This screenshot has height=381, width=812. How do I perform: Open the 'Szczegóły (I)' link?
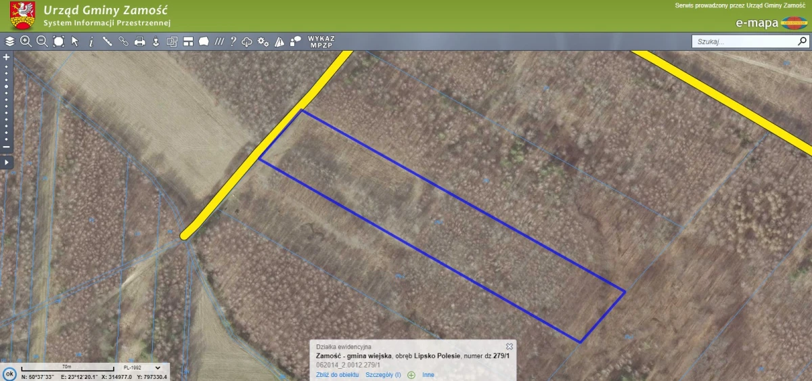pyautogui.click(x=383, y=375)
